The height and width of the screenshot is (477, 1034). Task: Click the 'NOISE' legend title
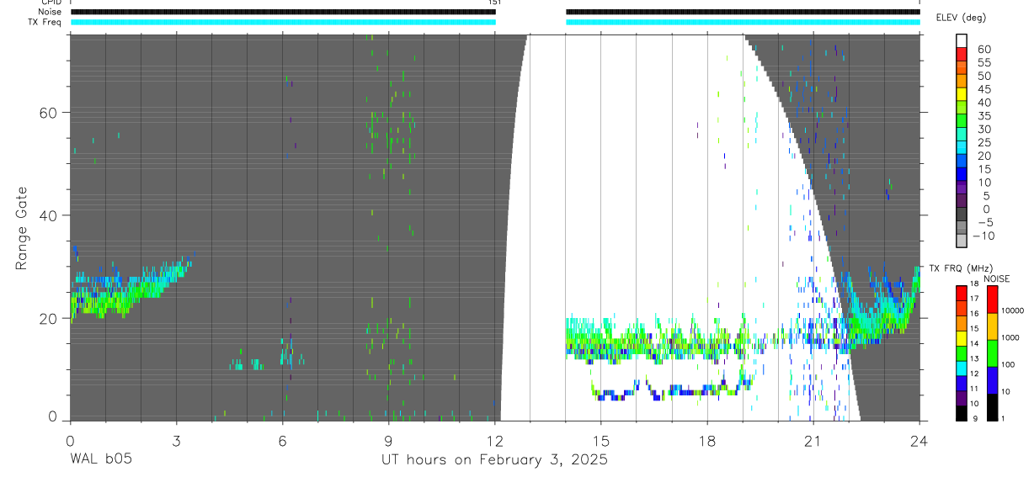(x=997, y=278)
